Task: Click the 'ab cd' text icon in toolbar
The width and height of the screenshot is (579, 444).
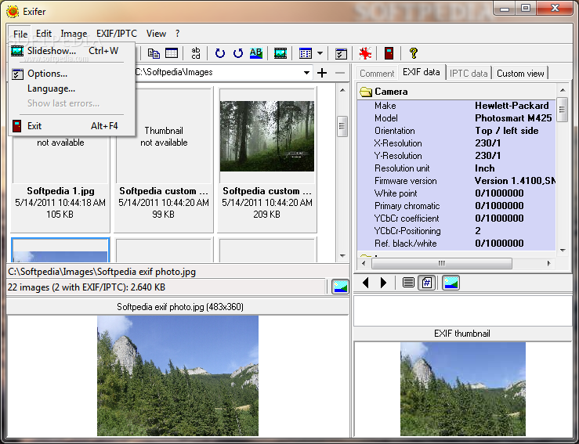Action: 196,53
